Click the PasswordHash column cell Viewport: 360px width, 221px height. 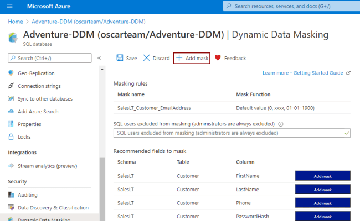[253, 217]
